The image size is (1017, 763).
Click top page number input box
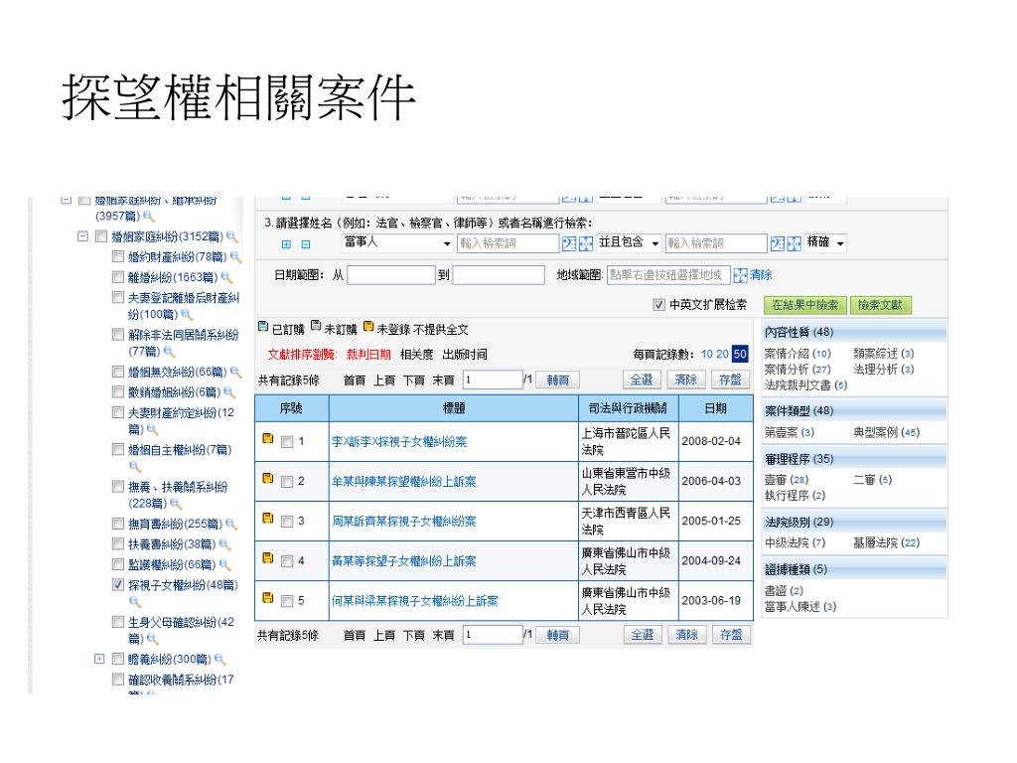(493, 381)
